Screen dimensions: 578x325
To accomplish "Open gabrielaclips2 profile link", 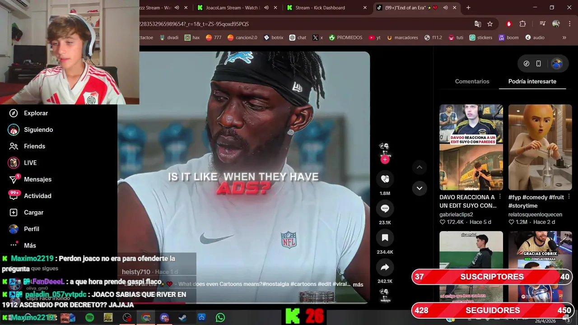I will coord(456,214).
